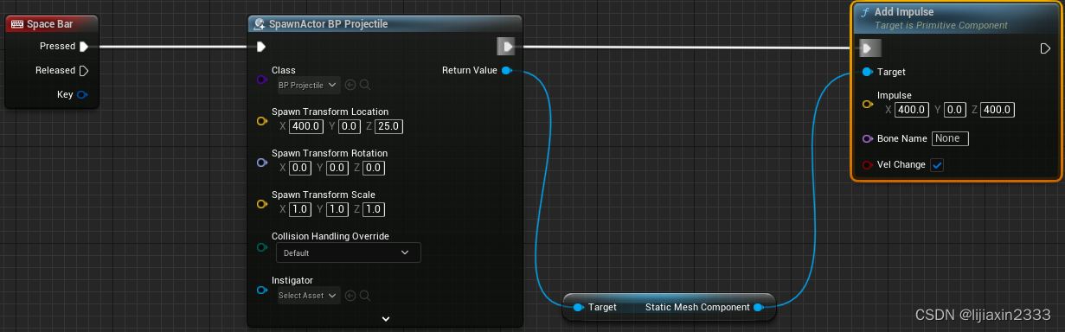Image resolution: width=1065 pixels, height=332 pixels.
Task: Click the Impulse Z field 400.0
Action: click(998, 110)
